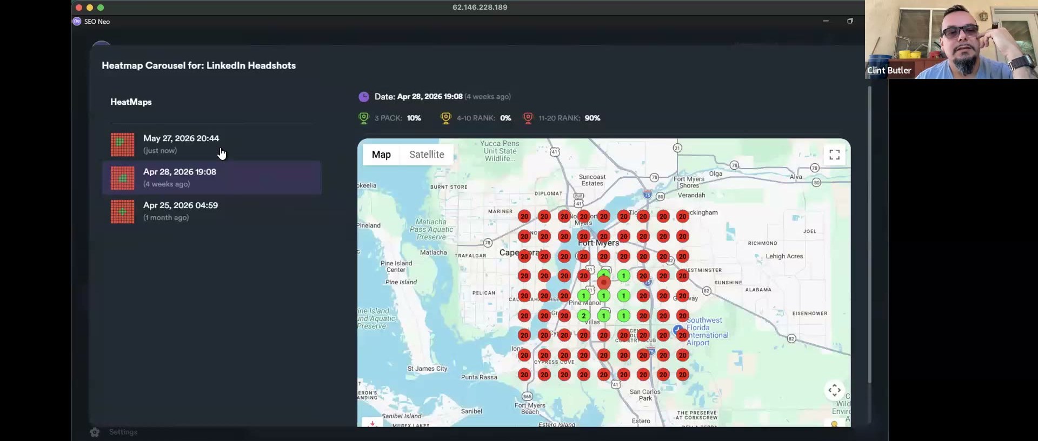Restore down the SEO Neo inner window
This screenshot has width=1038, height=441.
[x=850, y=21]
